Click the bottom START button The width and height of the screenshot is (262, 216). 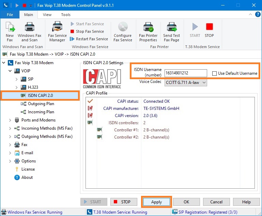[94, 202]
